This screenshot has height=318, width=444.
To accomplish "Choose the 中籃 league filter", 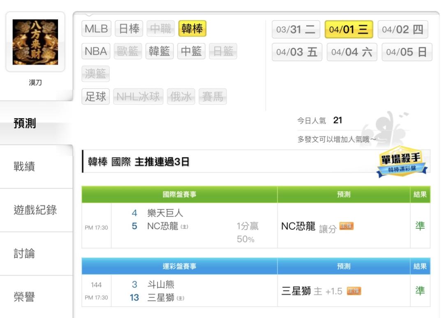I will [191, 51].
